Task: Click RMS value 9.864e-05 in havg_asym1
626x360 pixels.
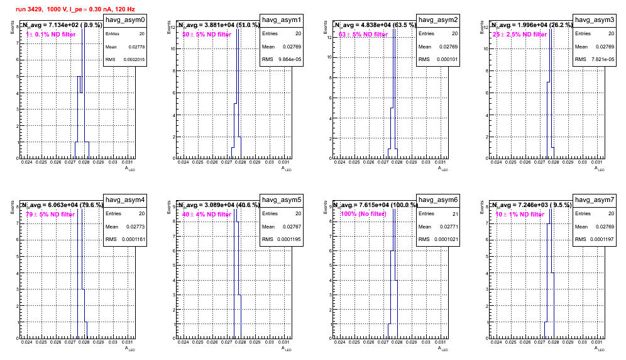Action: click(290, 60)
